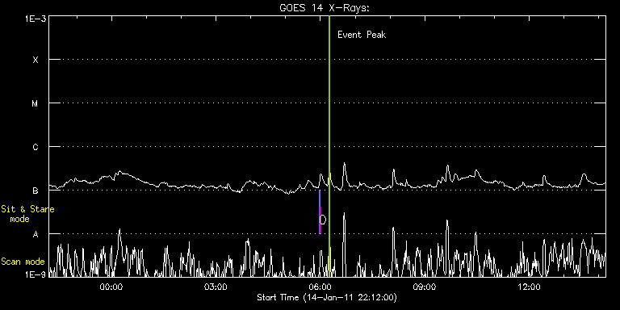
Task: Click the X class axis label
Action: [36, 60]
